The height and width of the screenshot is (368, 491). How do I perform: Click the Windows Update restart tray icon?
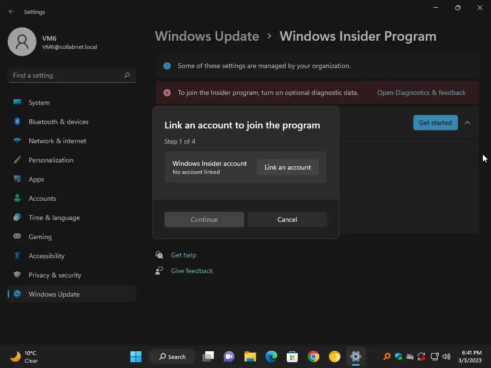pyautogui.click(x=421, y=356)
